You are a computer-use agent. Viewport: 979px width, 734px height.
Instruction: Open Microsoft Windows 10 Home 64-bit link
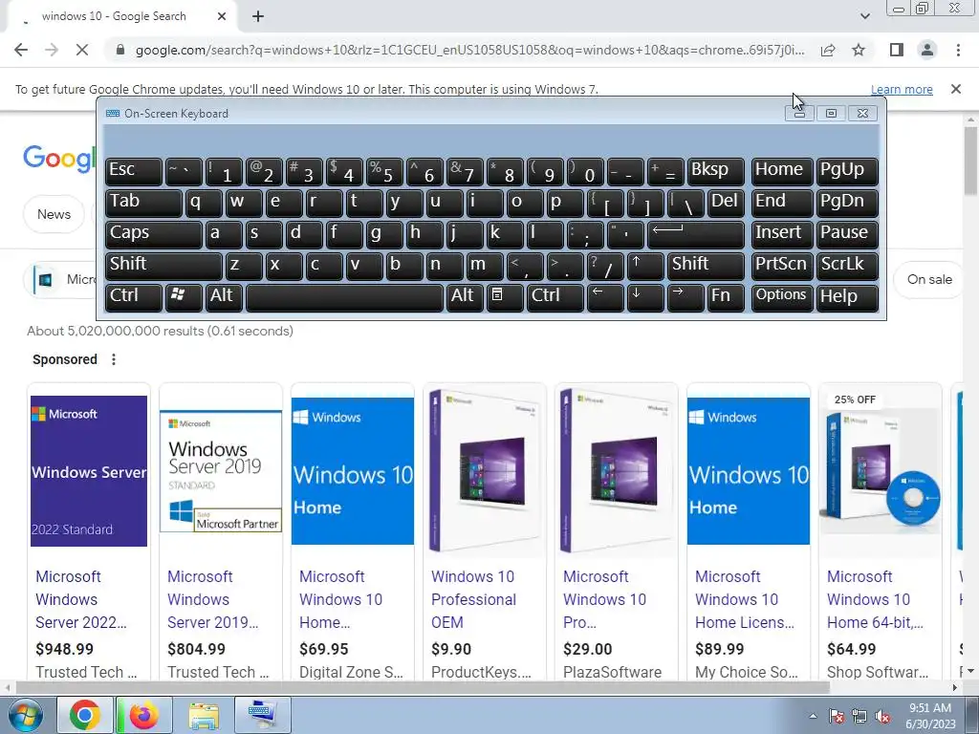pyautogui.click(x=876, y=599)
